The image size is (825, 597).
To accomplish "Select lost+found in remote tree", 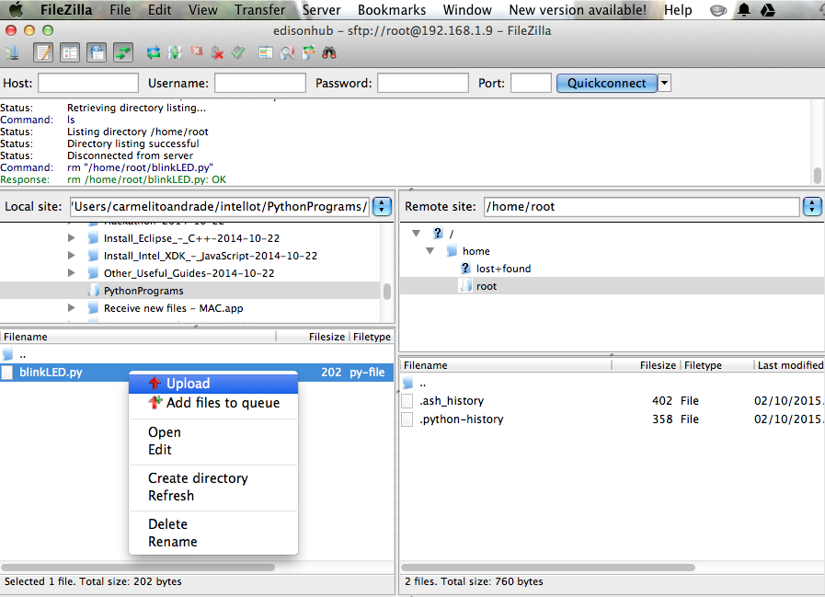I will (x=503, y=269).
